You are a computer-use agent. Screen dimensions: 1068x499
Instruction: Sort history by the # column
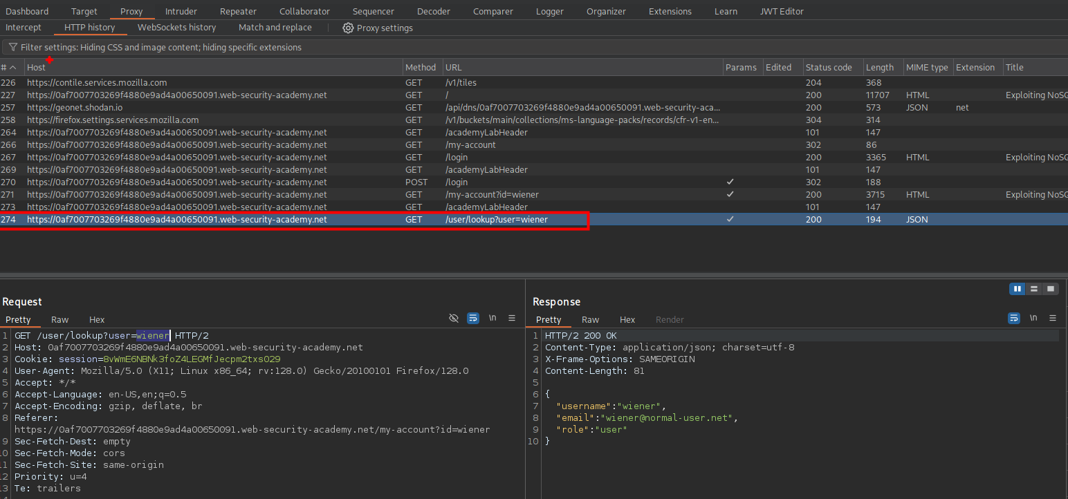tap(4, 67)
